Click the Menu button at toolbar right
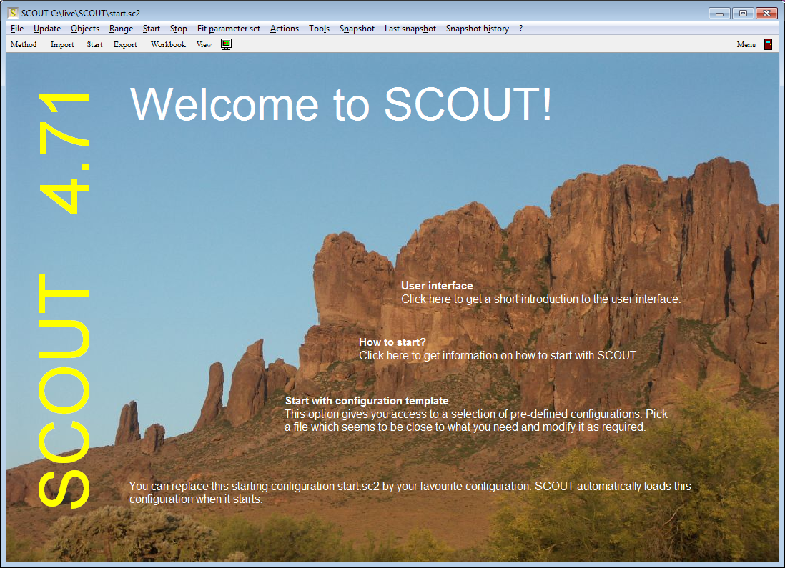 click(746, 44)
